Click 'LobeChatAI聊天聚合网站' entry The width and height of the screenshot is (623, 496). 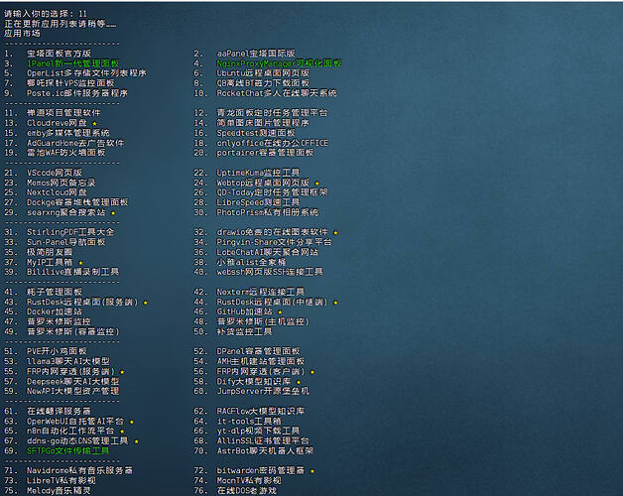point(268,252)
